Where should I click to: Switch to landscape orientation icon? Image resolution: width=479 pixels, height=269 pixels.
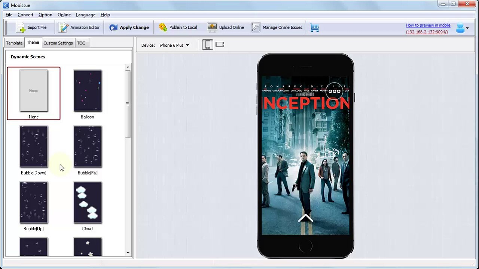click(x=220, y=44)
